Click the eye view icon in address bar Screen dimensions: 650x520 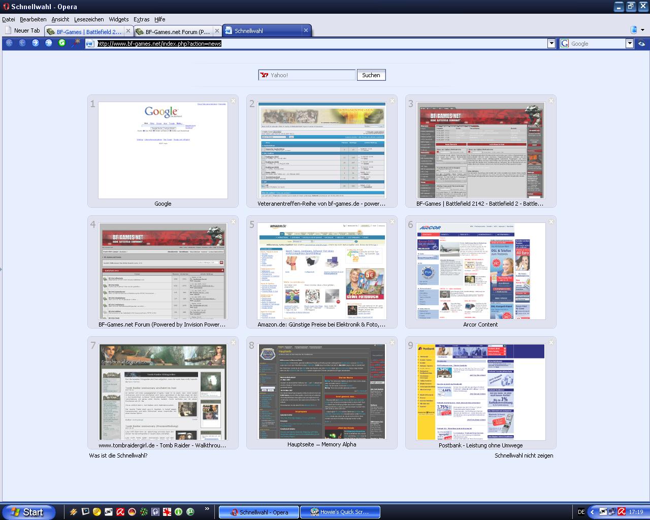click(x=642, y=44)
